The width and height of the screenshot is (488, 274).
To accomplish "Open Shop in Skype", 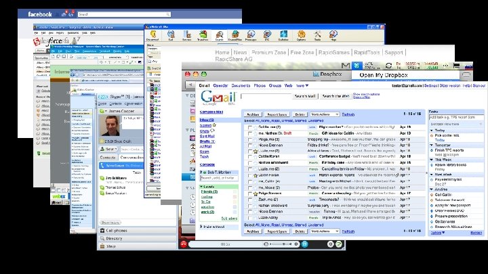I will pyautogui.click(x=137, y=246).
